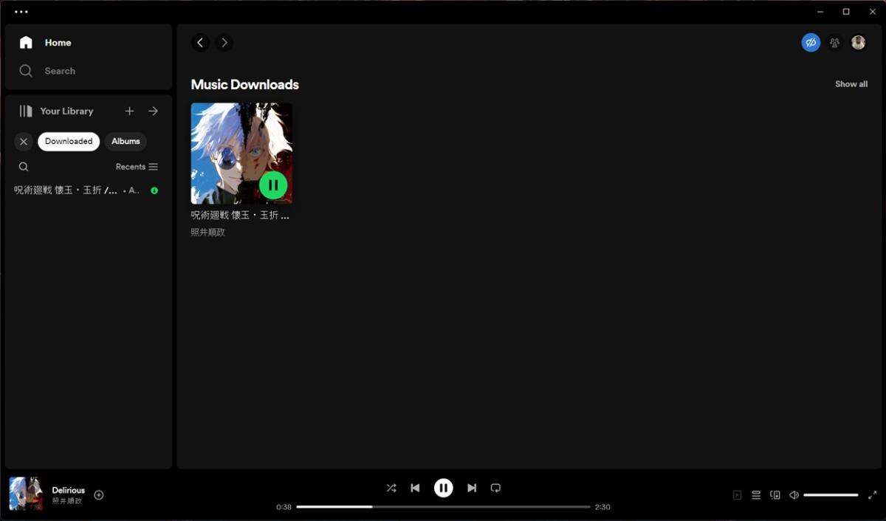The height and width of the screenshot is (521, 886).
Task: Pause playback on the album card
Action: tap(273, 184)
